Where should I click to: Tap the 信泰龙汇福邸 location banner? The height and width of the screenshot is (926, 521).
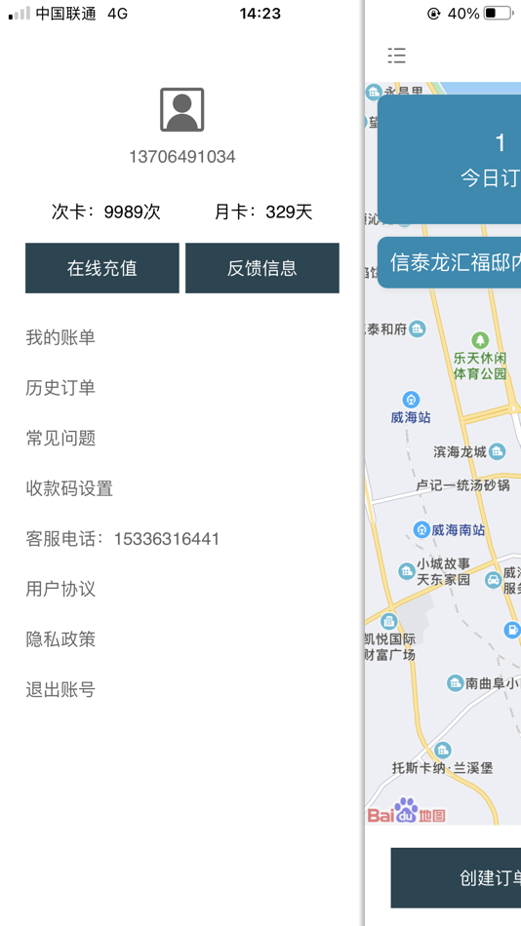coord(450,263)
